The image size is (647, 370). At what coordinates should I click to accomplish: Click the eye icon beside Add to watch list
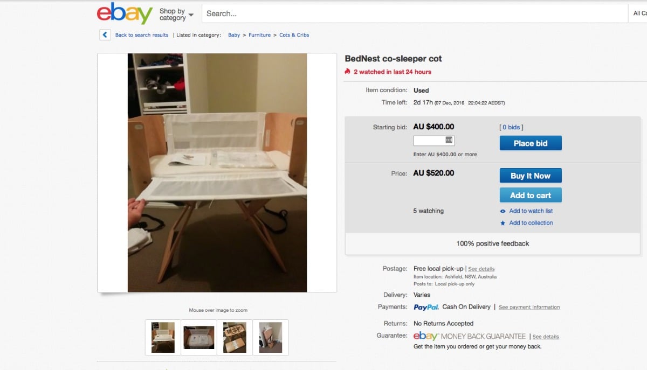tap(503, 211)
